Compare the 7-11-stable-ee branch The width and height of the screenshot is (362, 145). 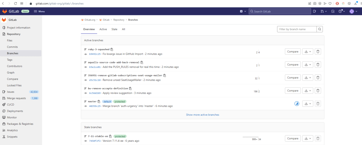click(293, 138)
